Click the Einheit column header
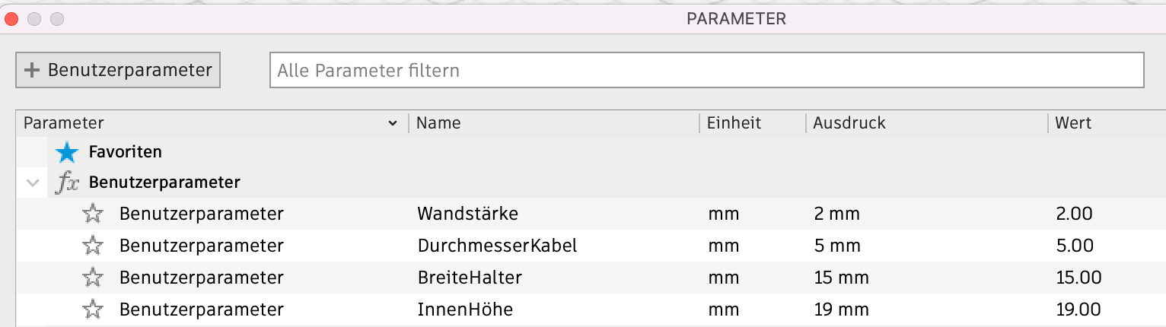 pos(734,122)
